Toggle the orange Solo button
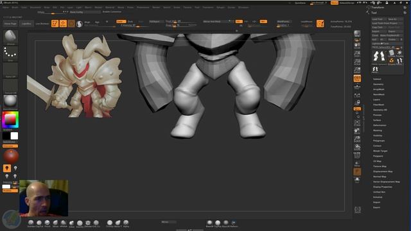The height and width of the screenshot is (231, 411). (x=357, y=171)
